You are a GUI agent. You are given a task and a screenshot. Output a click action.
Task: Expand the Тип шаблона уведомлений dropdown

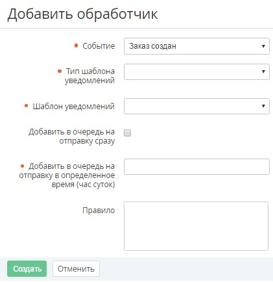(x=196, y=71)
